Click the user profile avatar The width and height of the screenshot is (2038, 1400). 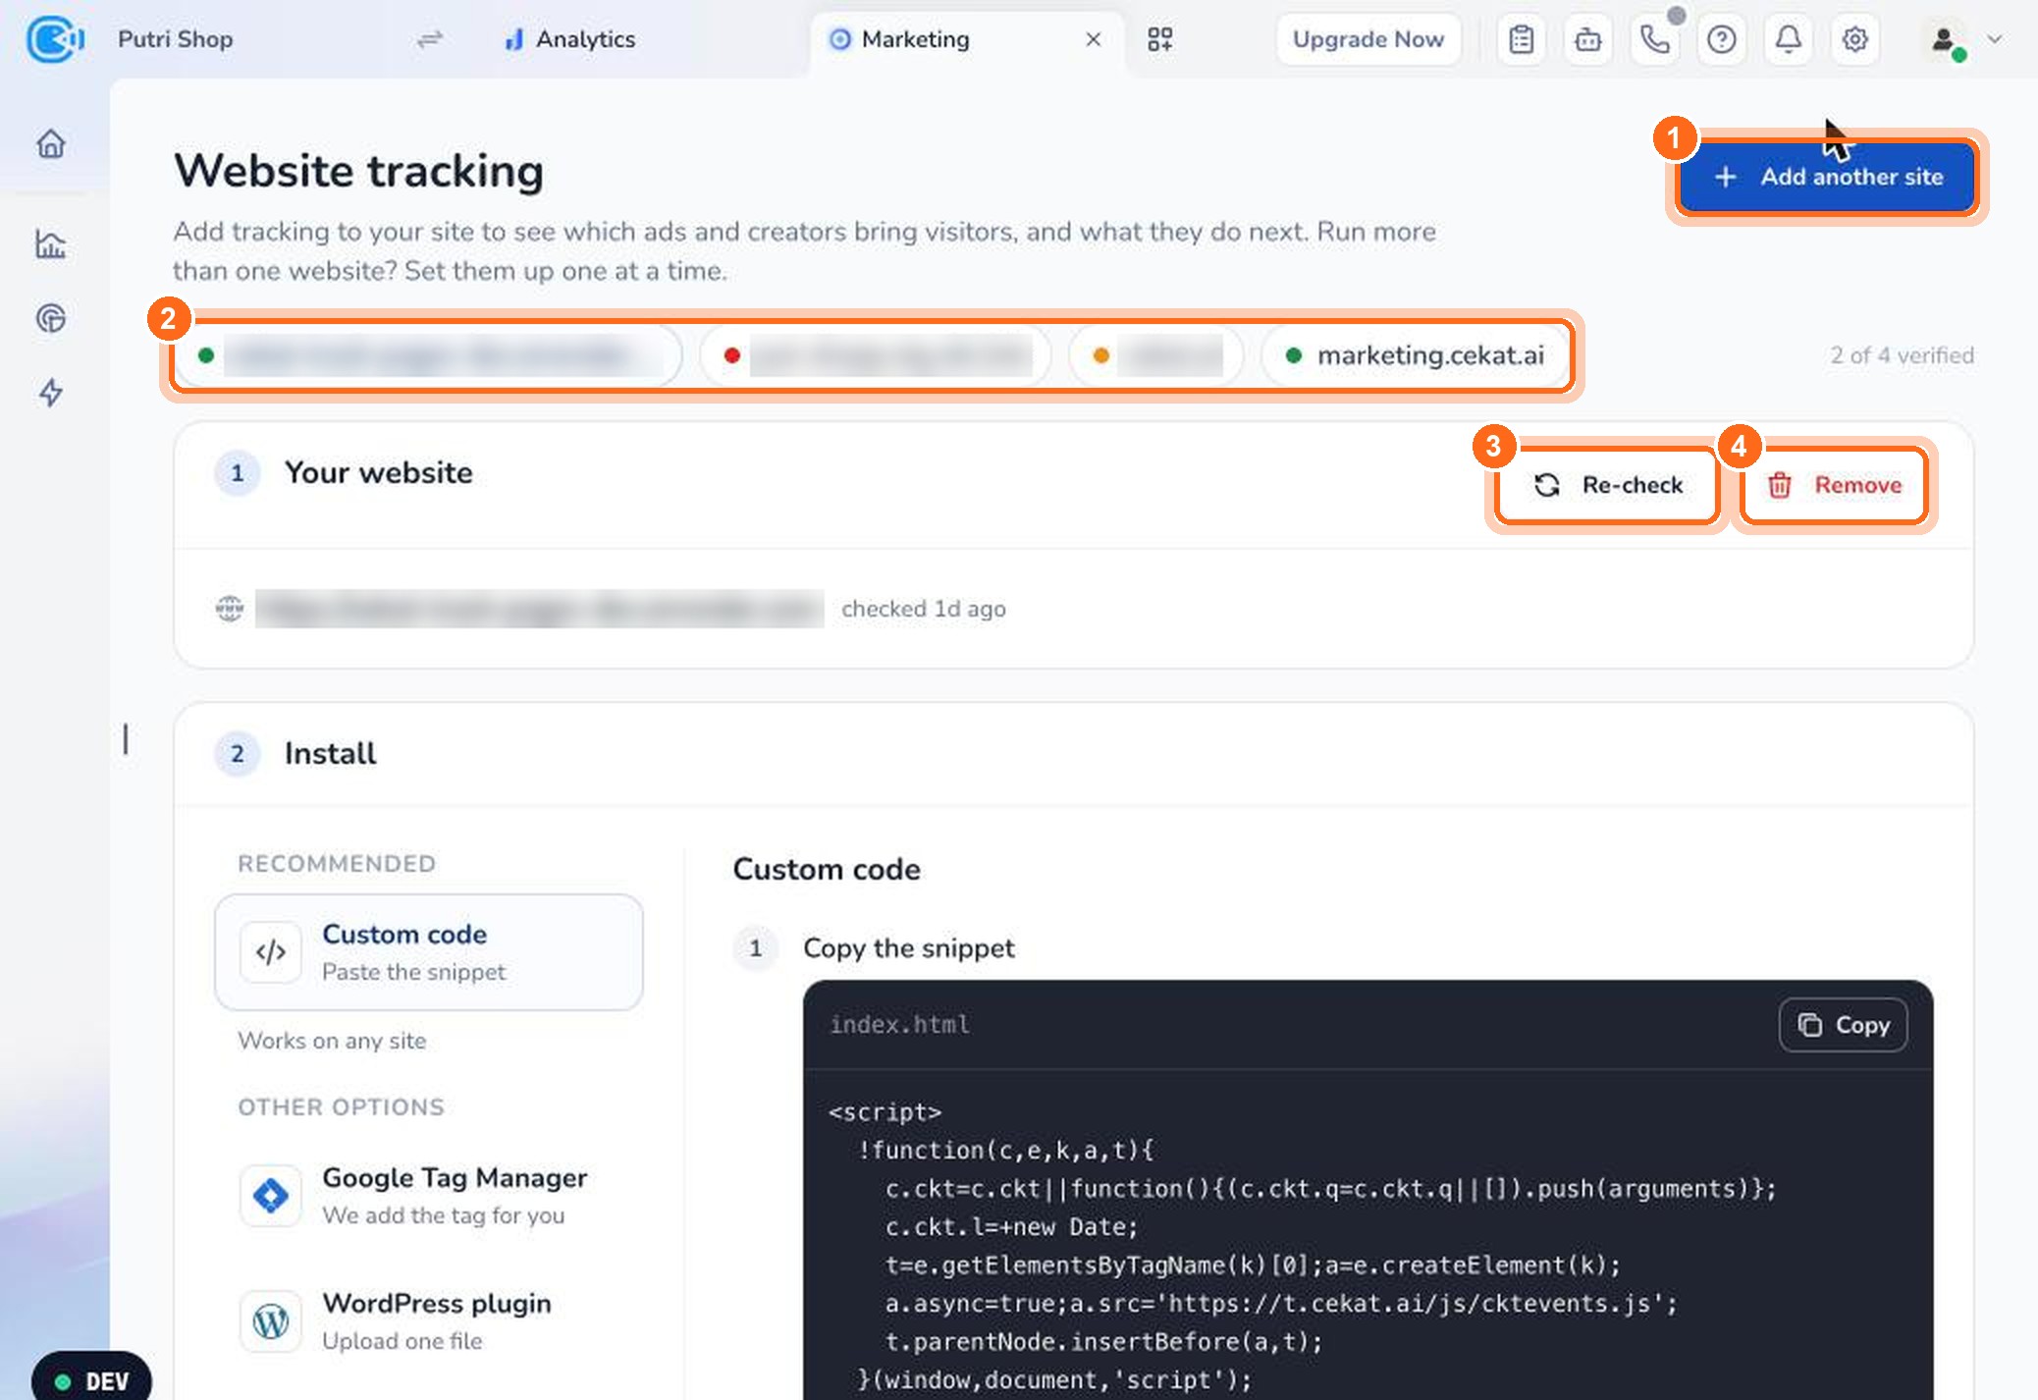pos(1944,39)
